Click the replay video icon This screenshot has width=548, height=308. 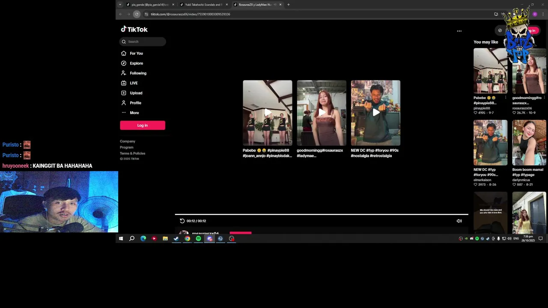point(182,221)
